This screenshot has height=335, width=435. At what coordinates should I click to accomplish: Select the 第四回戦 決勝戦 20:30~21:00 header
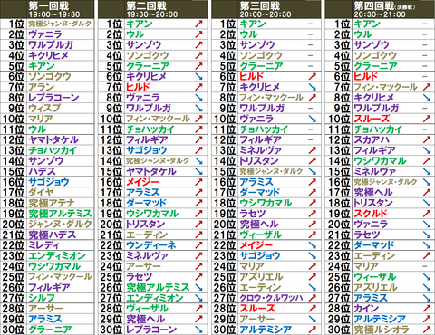tap(380, 9)
